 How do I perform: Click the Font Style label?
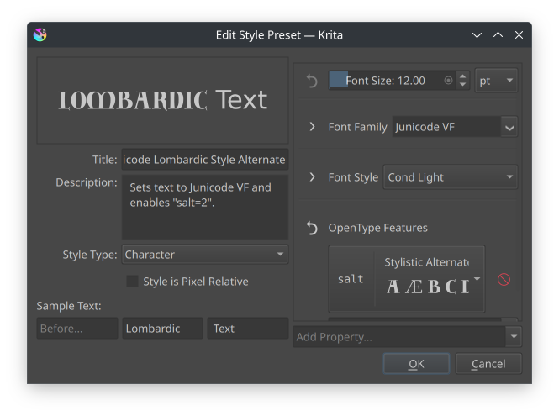[x=353, y=177]
